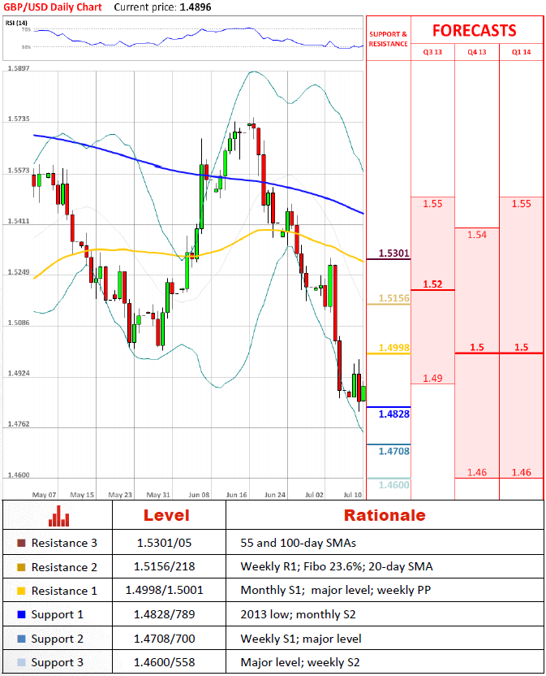
Task: Click the 1.4998 resistance level label
Action: pos(393,348)
